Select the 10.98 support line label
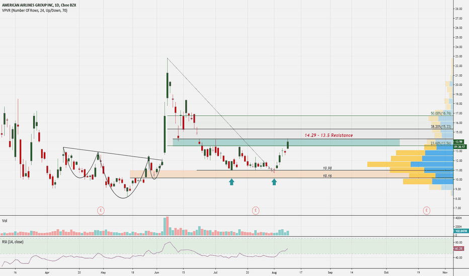 click(327, 168)
